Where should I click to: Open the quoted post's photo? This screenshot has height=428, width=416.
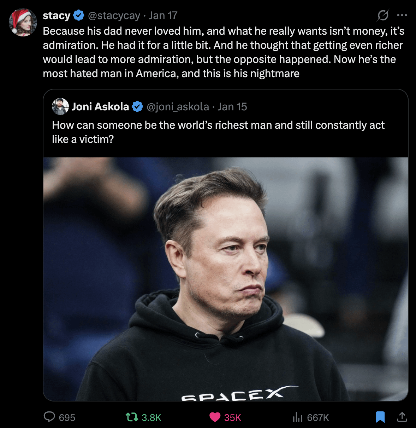tap(225, 279)
